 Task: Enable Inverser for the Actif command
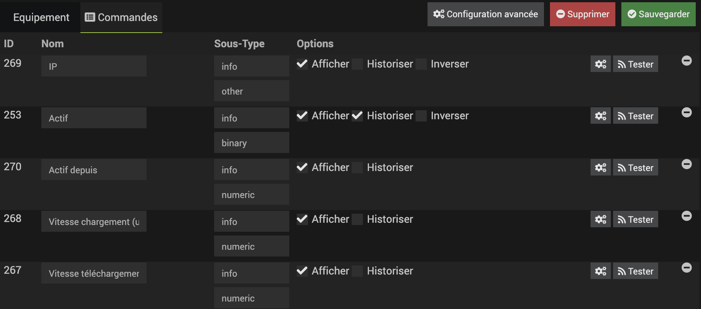pyautogui.click(x=421, y=116)
